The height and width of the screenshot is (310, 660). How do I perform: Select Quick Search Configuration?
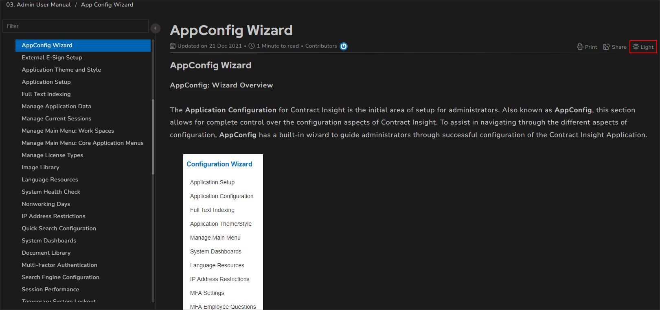pos(59,228)
